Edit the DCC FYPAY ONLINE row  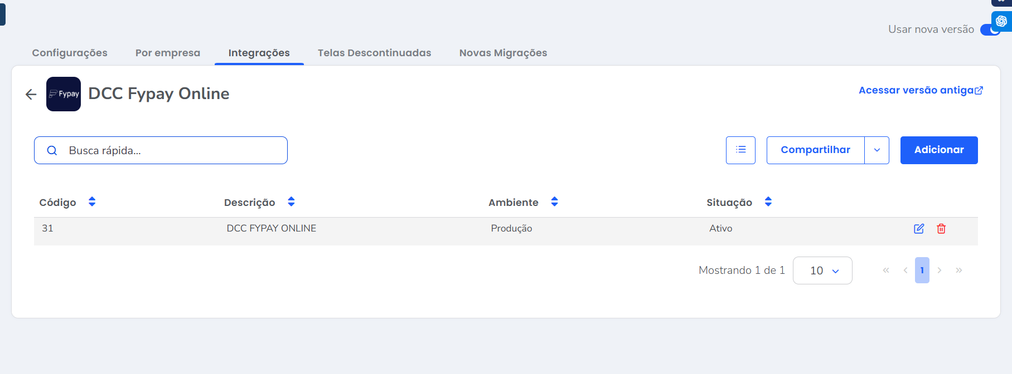pyautogui.click(x=919, y=229)
